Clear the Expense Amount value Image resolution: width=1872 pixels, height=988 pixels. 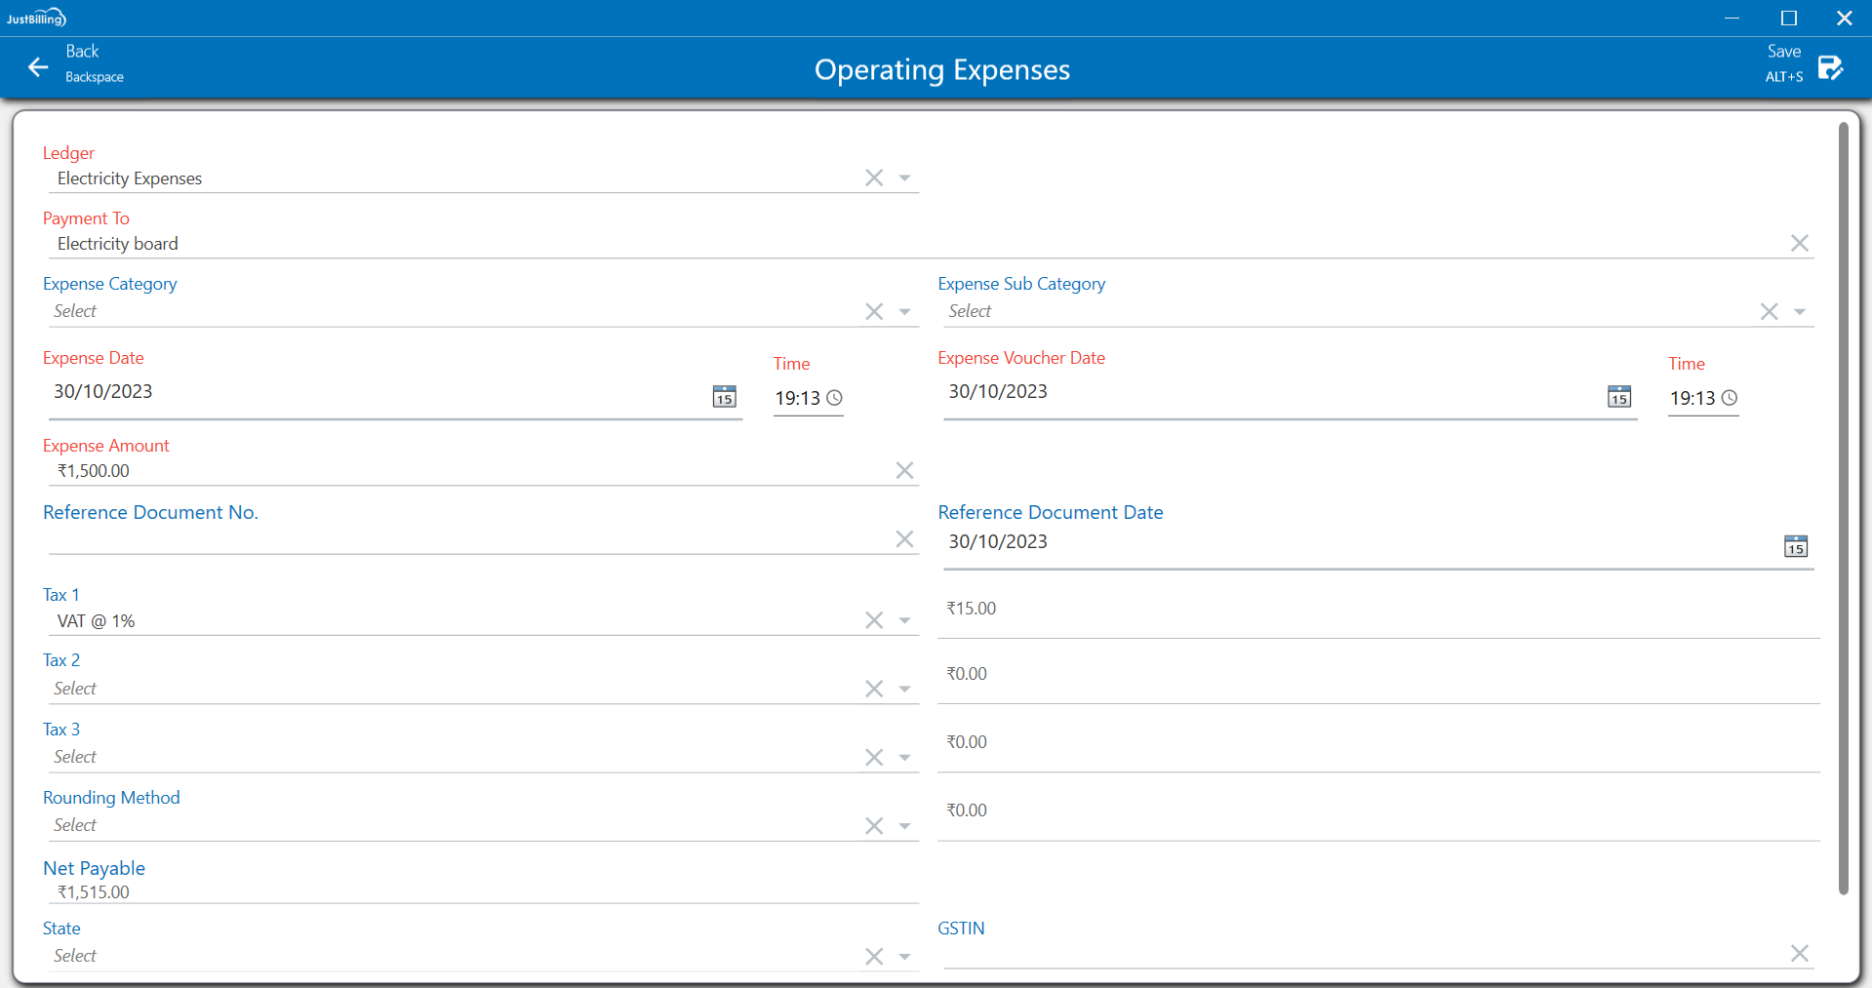point(904,471)
